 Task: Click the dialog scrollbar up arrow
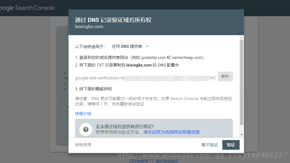[x=242, y=38]
